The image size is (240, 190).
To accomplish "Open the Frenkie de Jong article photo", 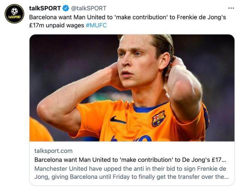I will [x=132, y=75].
